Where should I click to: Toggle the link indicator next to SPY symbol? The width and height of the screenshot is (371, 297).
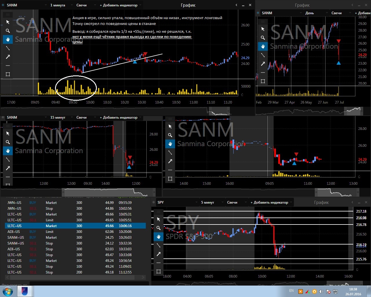click(x=154, y=202)
